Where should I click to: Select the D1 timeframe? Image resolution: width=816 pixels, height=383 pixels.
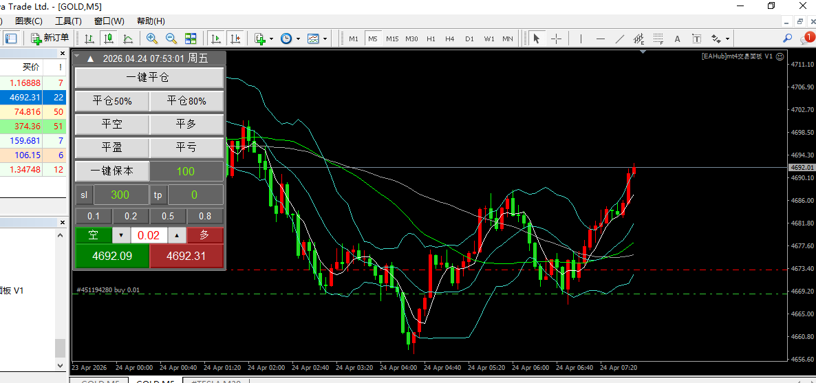point(469,39)
